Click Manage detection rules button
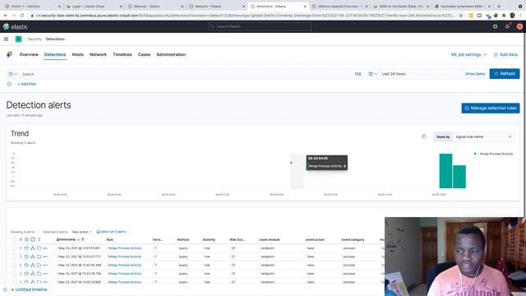526x296 pixels. tap(491, 108)
